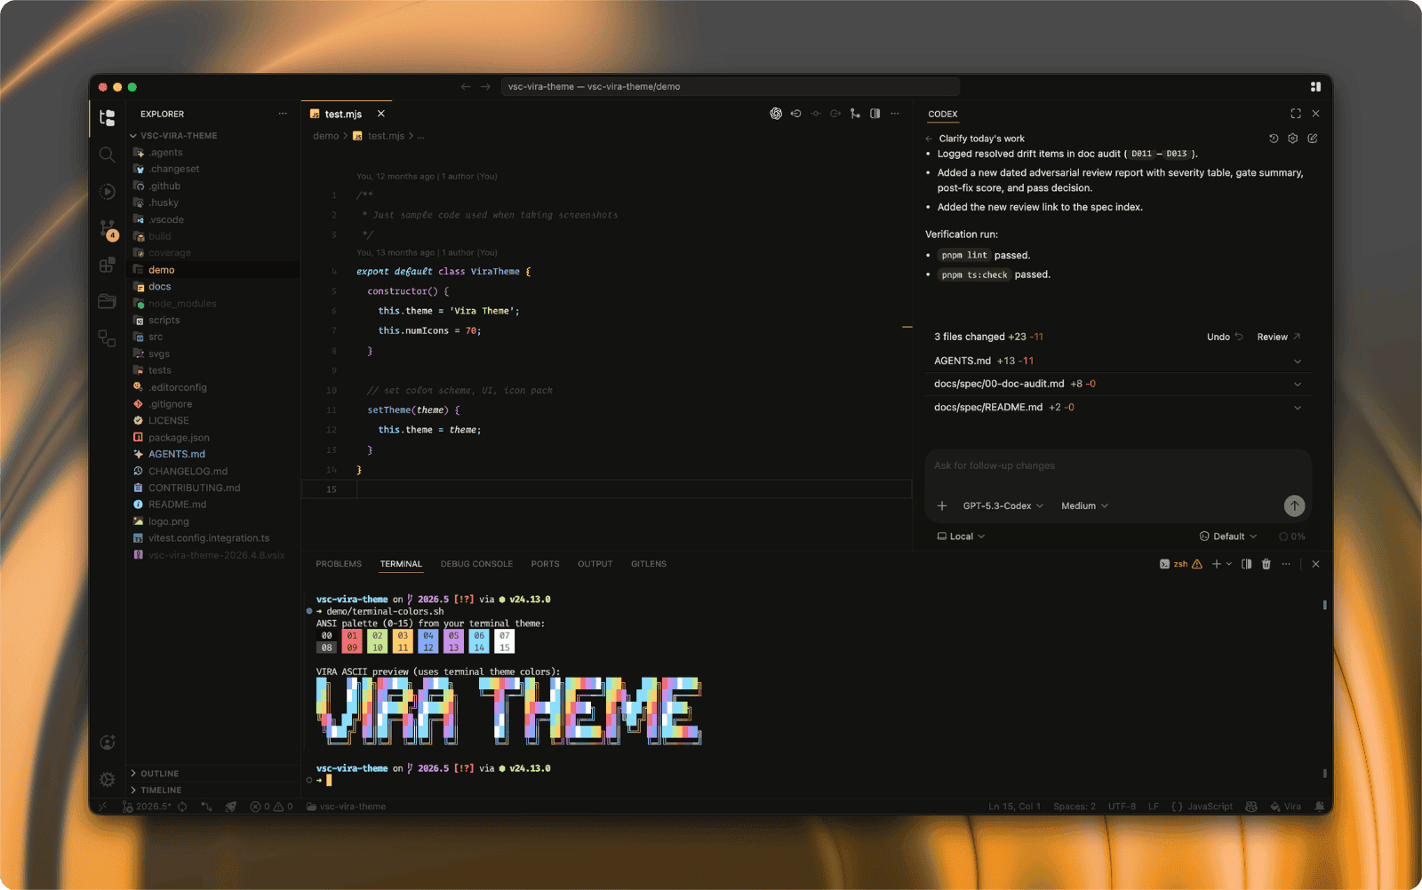Close the bottom terminal panel
Screen dimensions: 1422x890
click(1315, 564)
